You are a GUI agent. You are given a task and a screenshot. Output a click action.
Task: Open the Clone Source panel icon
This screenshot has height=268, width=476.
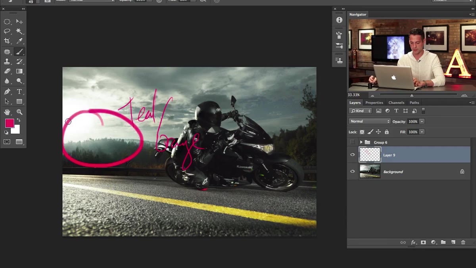[339, 61]
